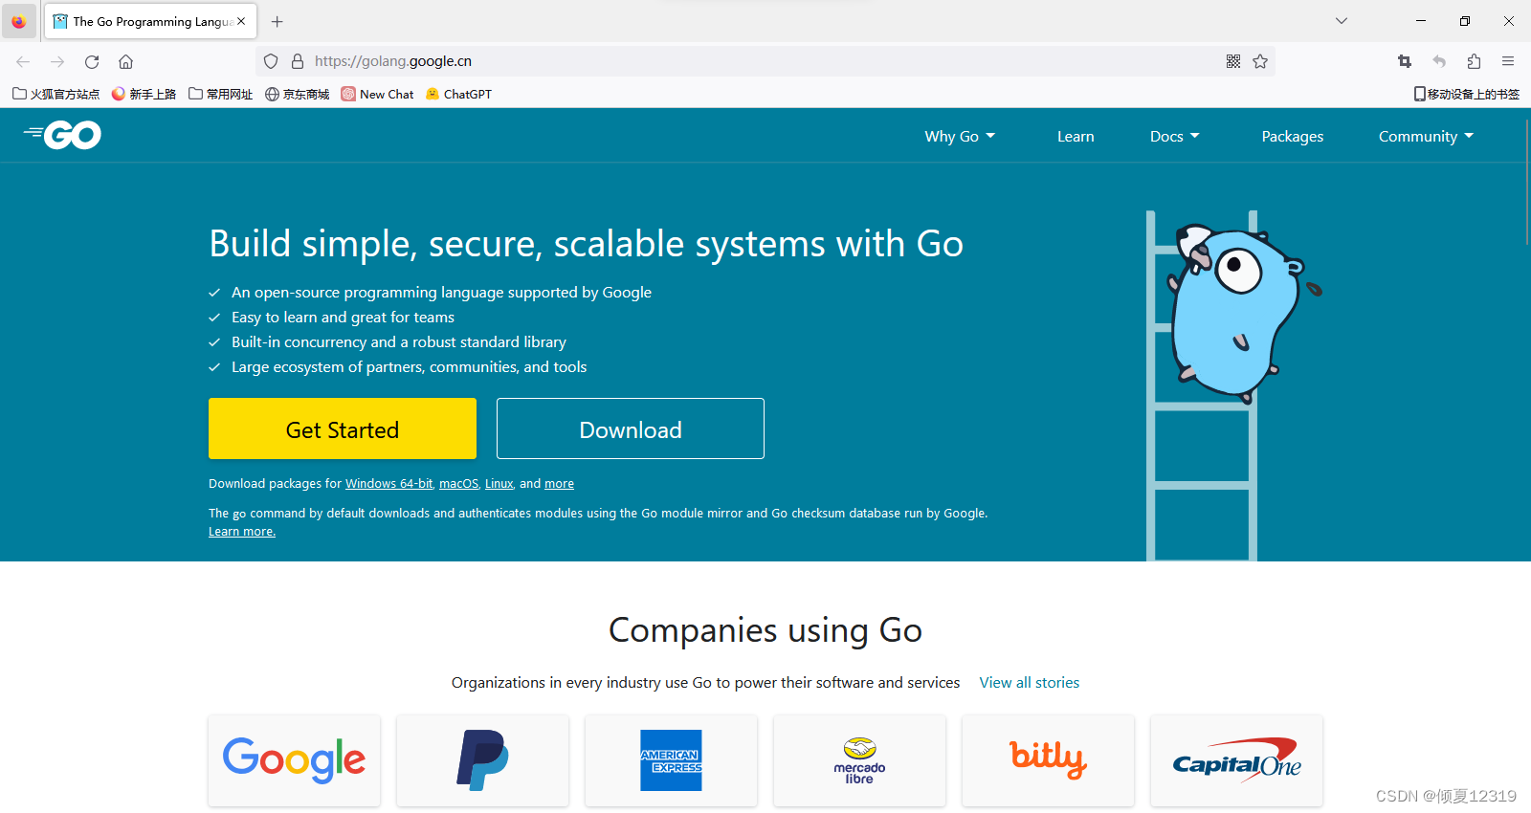1531x813 pixels.
Task: Open the 新手上路 bookmark
Action: [144, 94]
